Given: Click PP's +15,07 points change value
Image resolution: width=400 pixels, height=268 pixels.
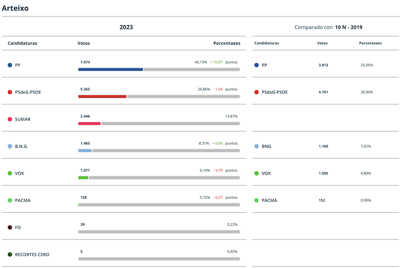Looking at the screenshot, I should (x=216, y=62).
